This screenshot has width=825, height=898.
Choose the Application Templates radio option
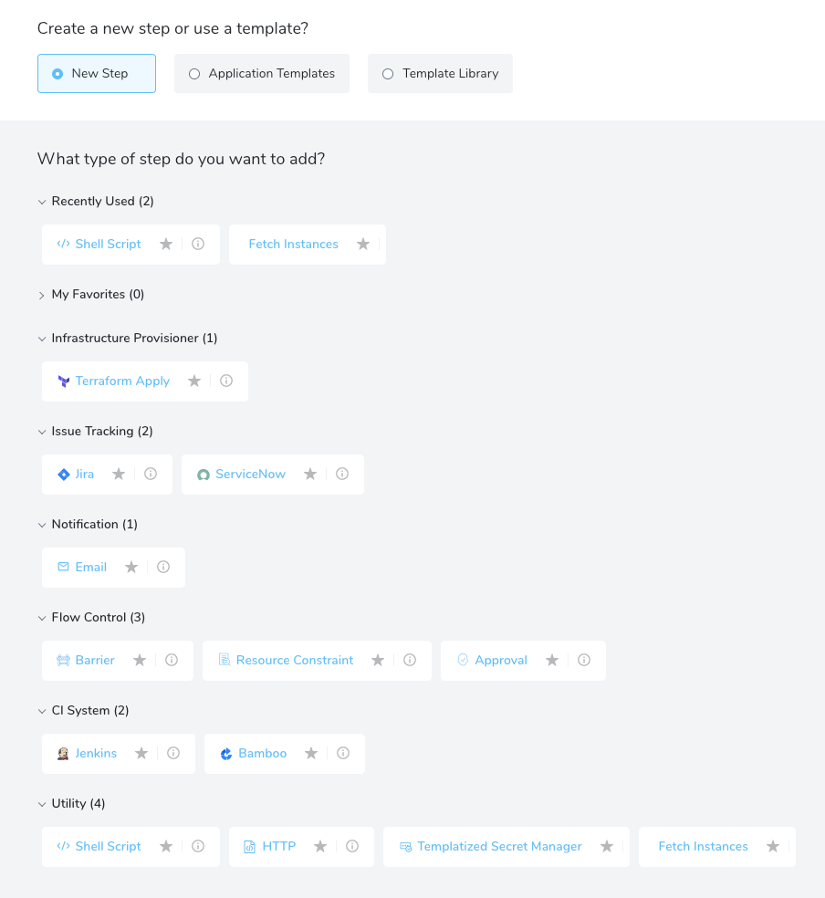[x=262, y=73]
